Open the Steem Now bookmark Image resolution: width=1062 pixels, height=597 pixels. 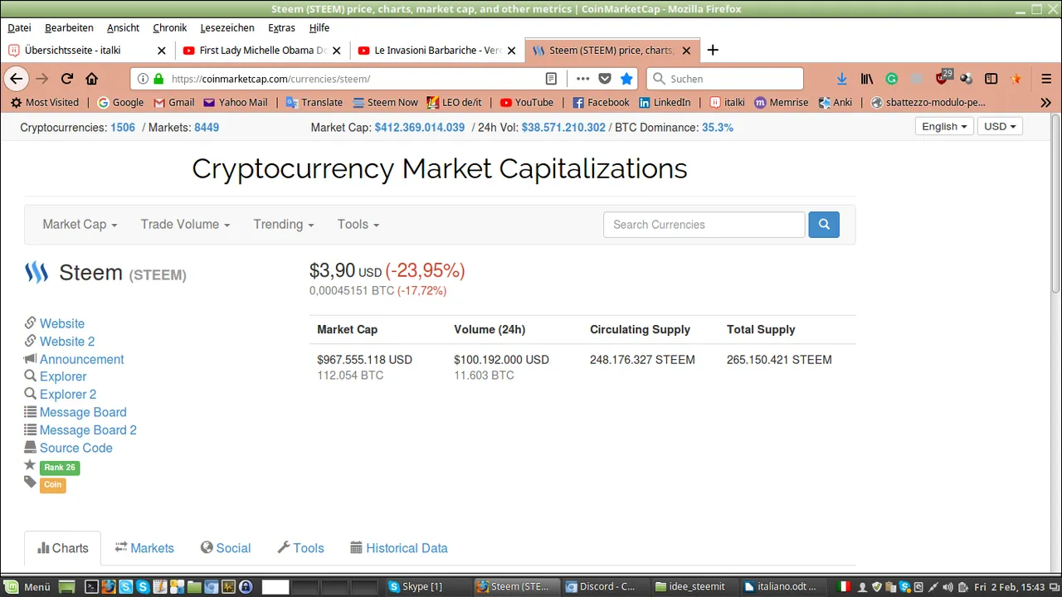pyautogui.click(x=385, y=103)
